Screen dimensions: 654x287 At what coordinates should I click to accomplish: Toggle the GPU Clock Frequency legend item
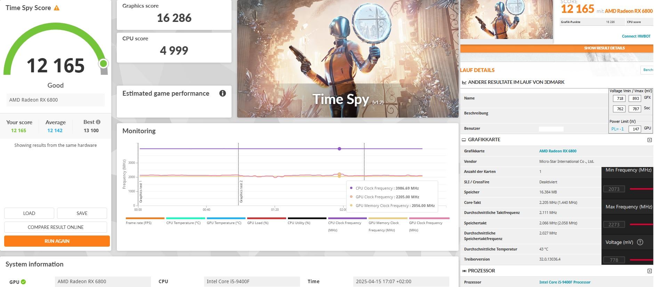tap(429, 225)
